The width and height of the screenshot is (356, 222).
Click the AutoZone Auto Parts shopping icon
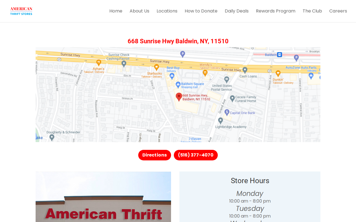pos(311,75)
